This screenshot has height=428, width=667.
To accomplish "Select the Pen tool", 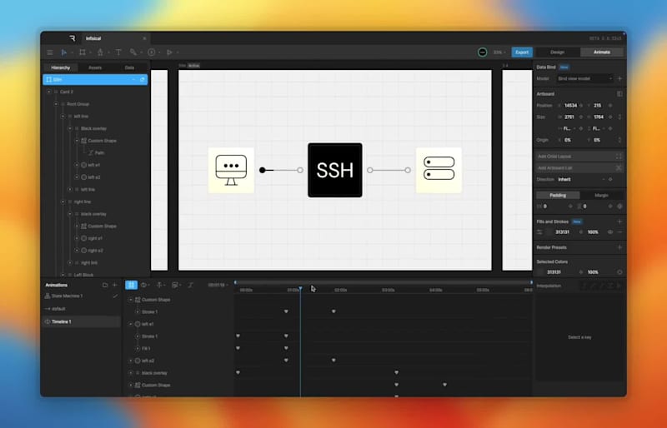I will pyautogui.click(x=100, y=52).
